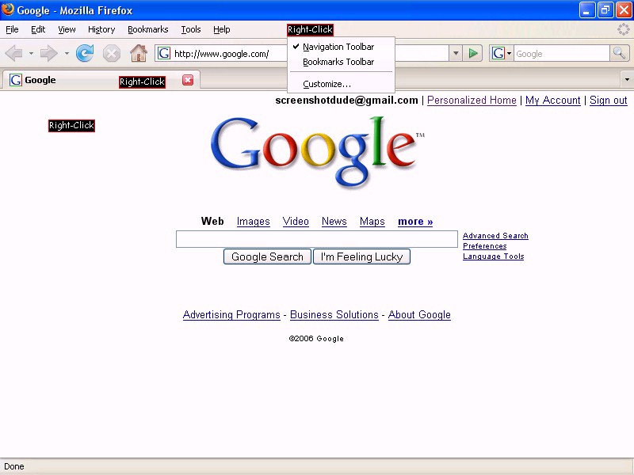Open the Video link

[296, 222]
